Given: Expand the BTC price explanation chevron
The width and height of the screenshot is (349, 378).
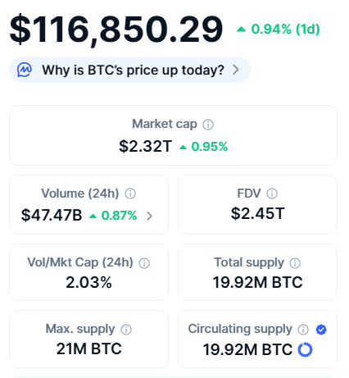Looking at the screenshot, I should click(x=236, y=70).
